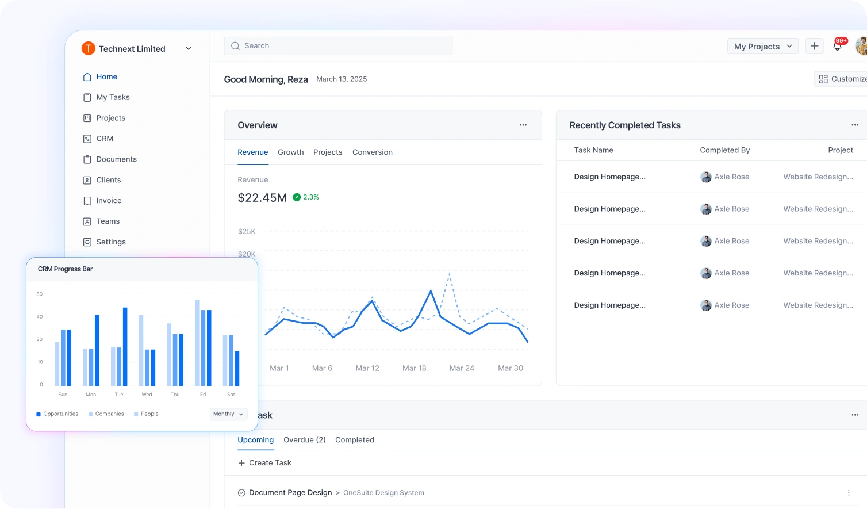Open Overview card more options menu
The image size is (867, 509).
[x=523, y=125]
